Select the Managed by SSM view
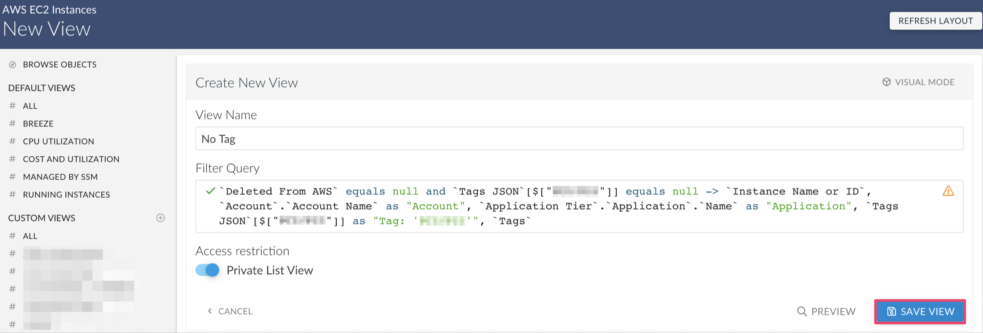Image resolution: width=983 pixels, height=333 pixels. point(60,177)
